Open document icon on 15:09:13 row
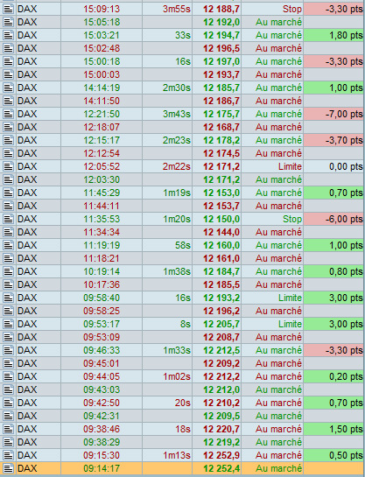365x477 pixels. (x=8, y=9)
